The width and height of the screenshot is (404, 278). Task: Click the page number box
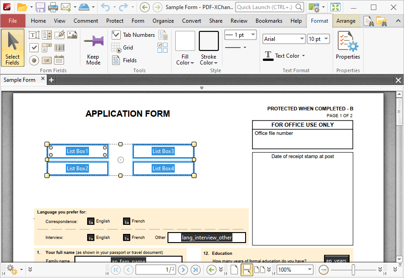click(x=156, y=270)
